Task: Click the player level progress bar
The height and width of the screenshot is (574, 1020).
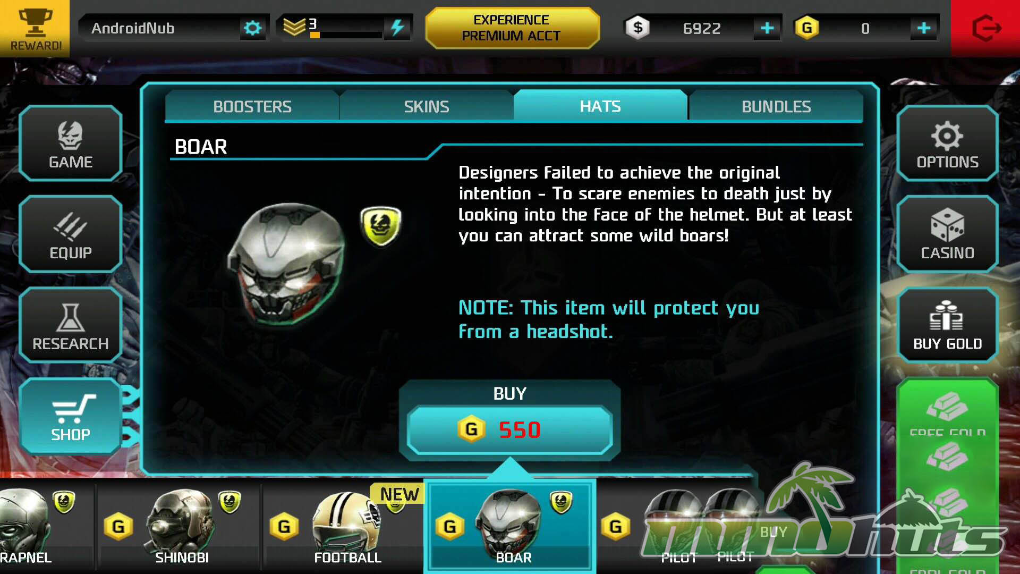Action: tap(345, 35)
